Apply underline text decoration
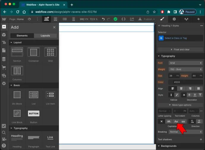This screenshot has width=205, height=150. point(195,95)
